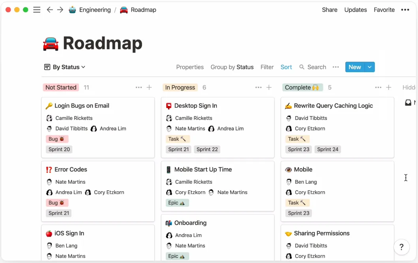Open the Not Started column options ellipsis
418x263 pixels.
pos(139,87)
